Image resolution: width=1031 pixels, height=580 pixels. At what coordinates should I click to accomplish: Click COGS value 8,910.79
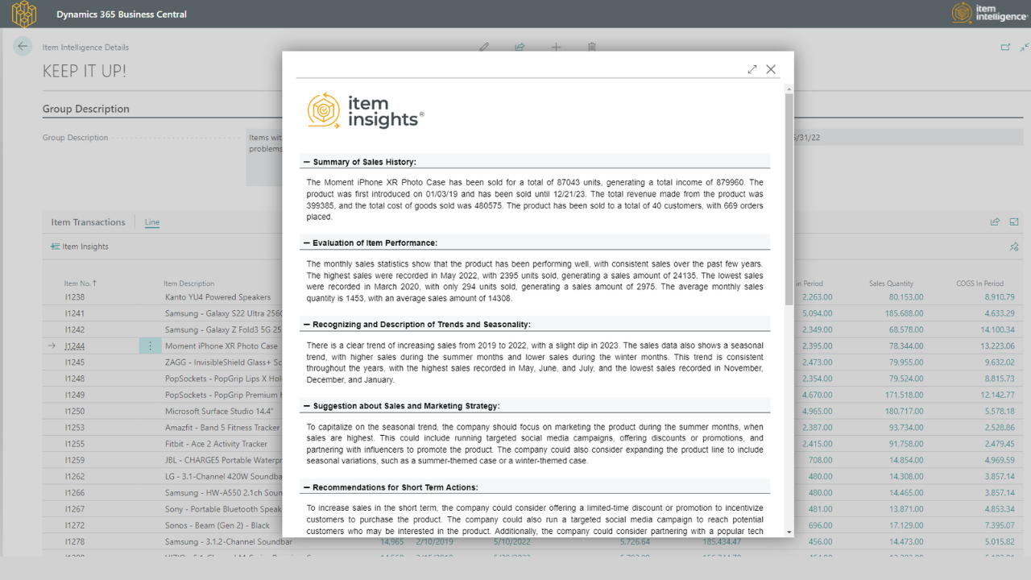point(1000,297)
